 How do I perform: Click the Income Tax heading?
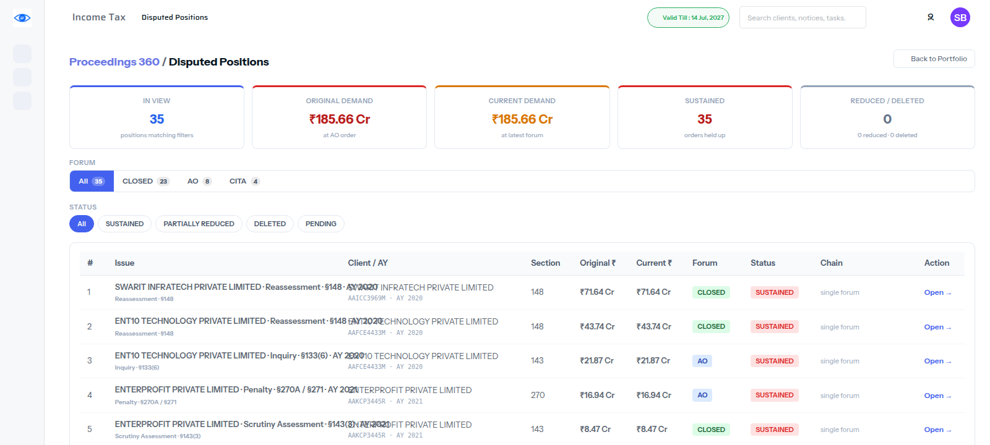click(x=99, y=17)
